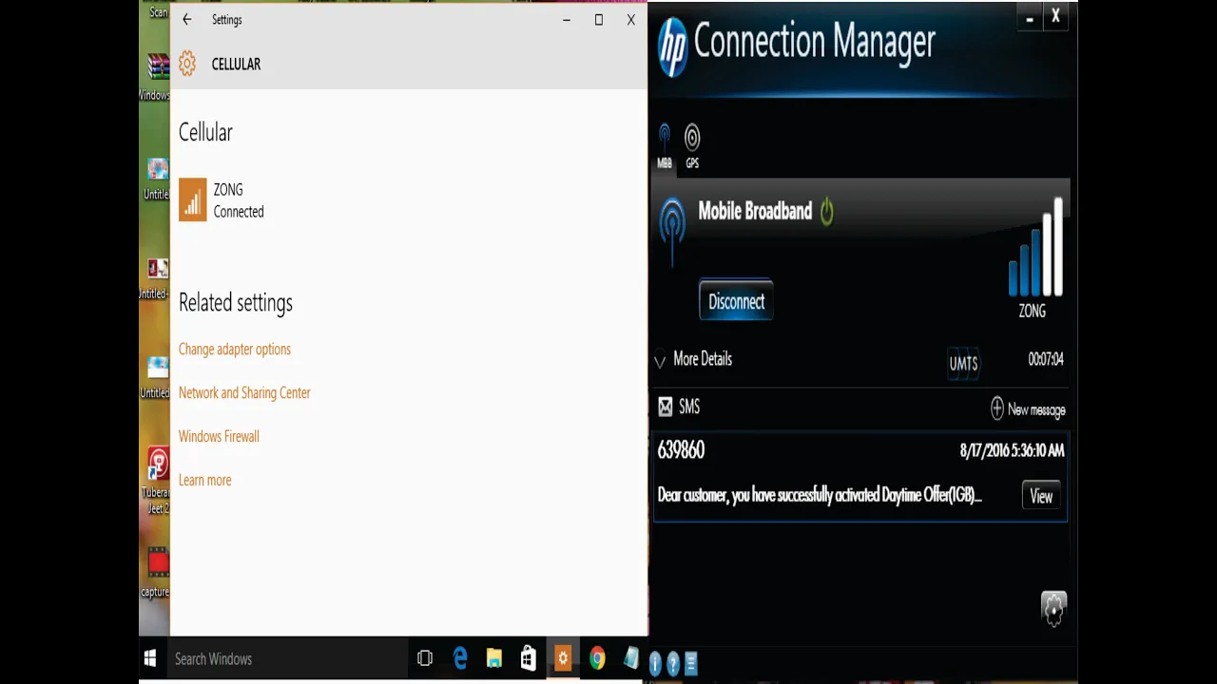Open the Windows Store taskbar icon

[529, 658]
